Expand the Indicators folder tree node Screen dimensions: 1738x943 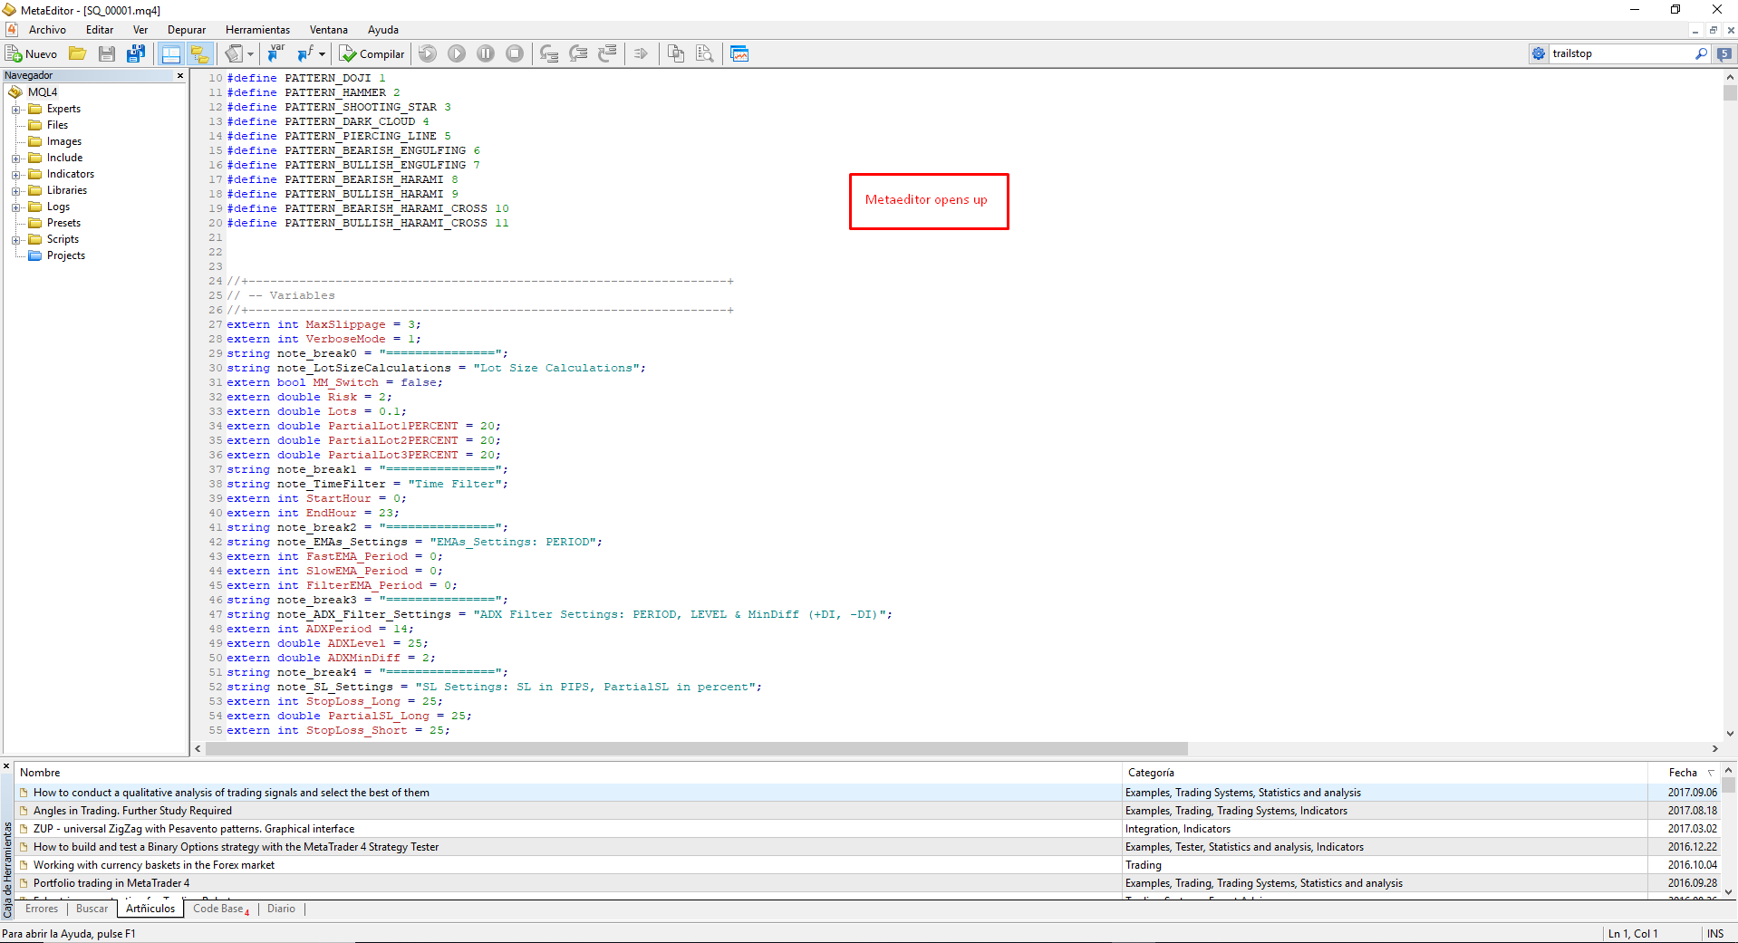click(x=15, y=175)
